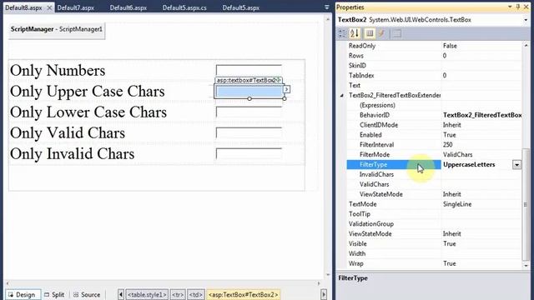Switch to Split view

tap(54, 294)
